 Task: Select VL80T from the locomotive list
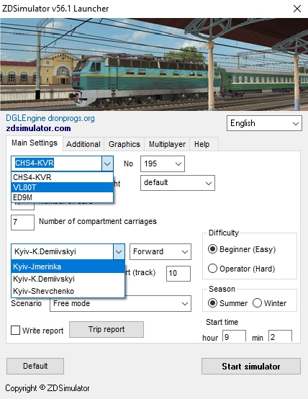[x=62, y=187]
